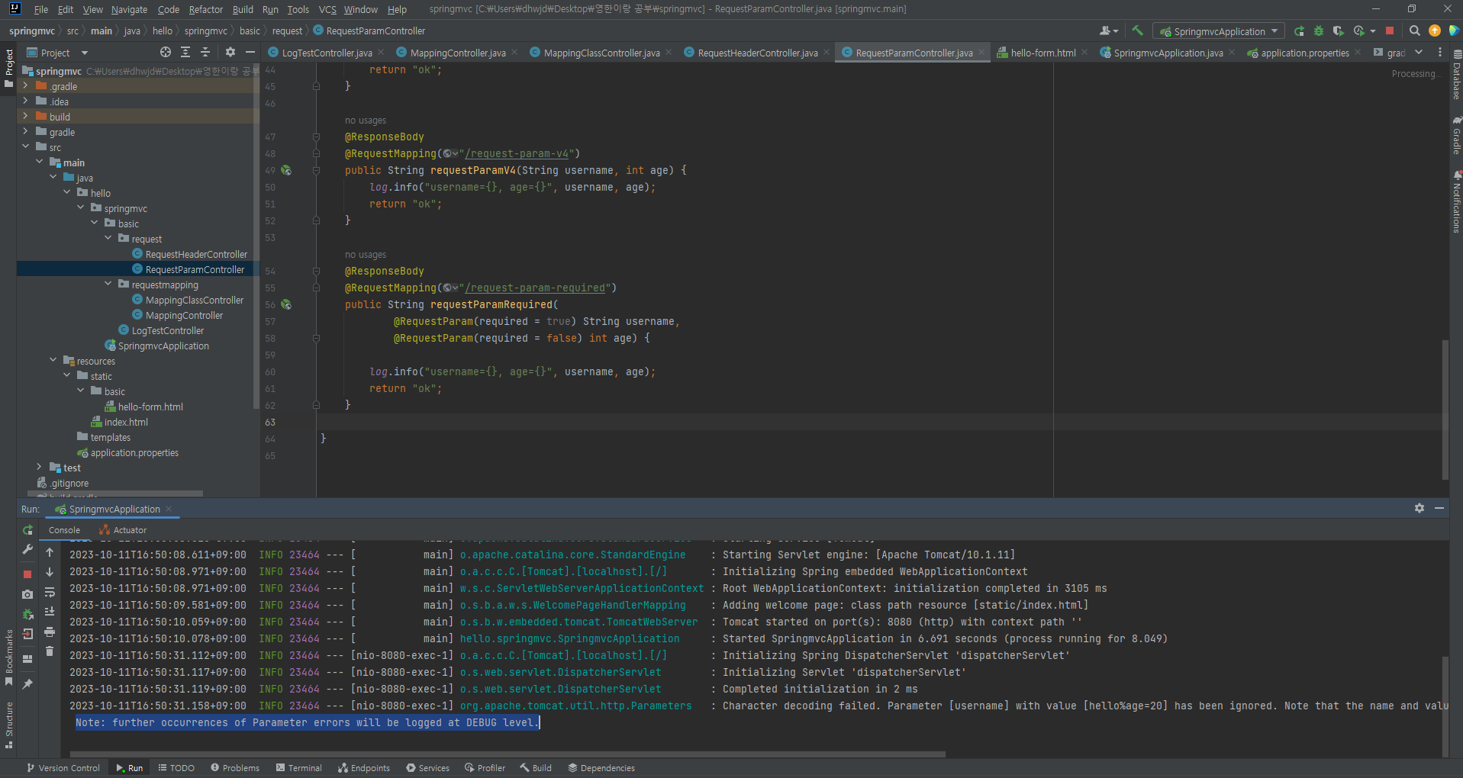Screen dimensions: 1463x778
Task: Collapse the requestmapping package
Action: click(x=108, y=285)
